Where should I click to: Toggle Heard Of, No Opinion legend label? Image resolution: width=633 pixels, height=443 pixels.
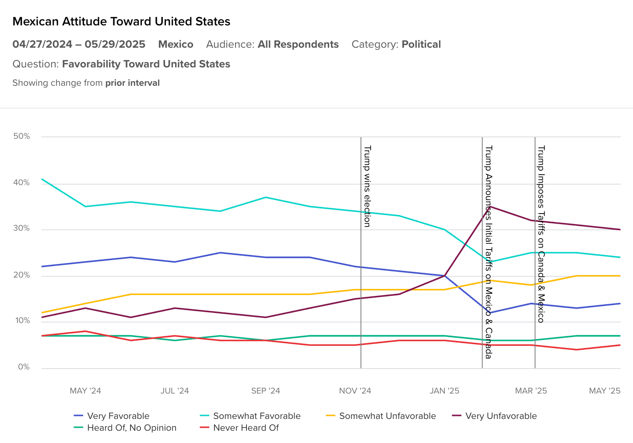pos(132,428)
